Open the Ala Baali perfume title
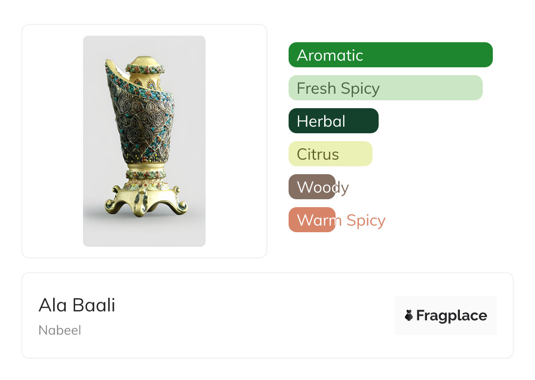Screen dimensions: 535x380 [77, 305]
